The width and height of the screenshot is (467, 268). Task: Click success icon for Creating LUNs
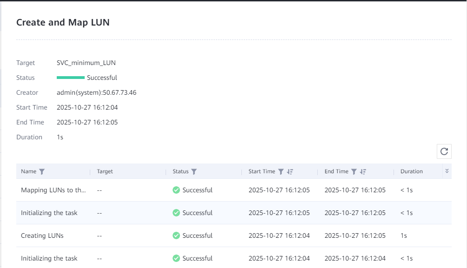(x=176, y=235)
